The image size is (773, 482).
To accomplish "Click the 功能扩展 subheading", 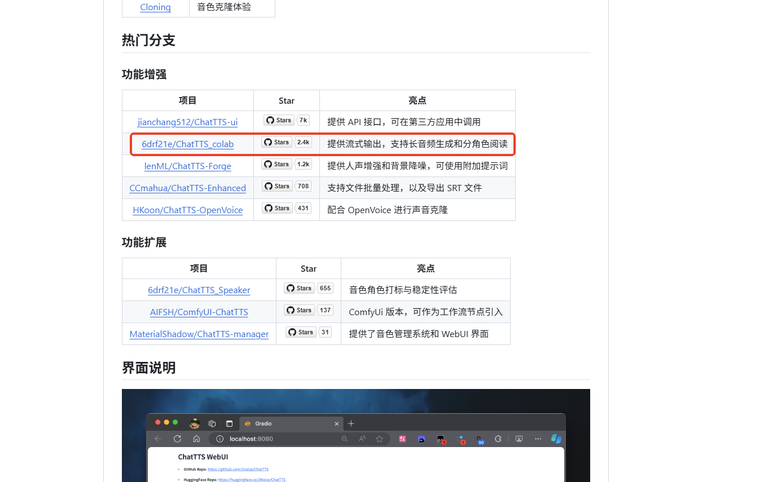I will pos(144,242).
